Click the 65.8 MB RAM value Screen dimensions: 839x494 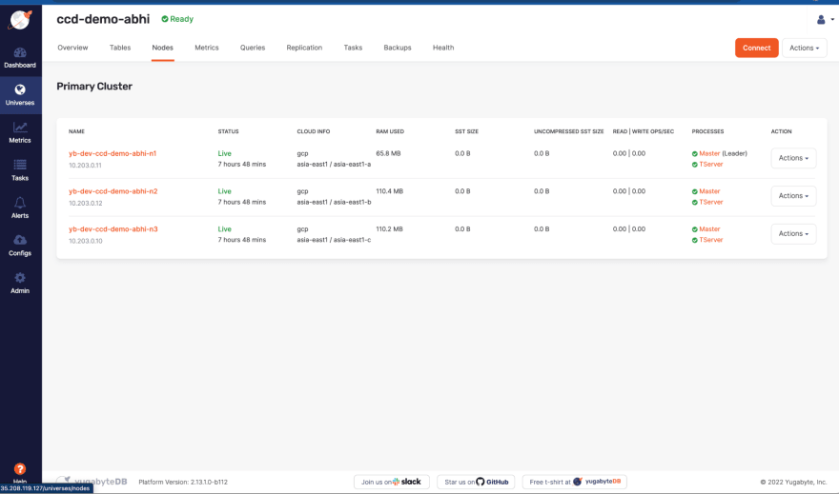coord(388,153)
